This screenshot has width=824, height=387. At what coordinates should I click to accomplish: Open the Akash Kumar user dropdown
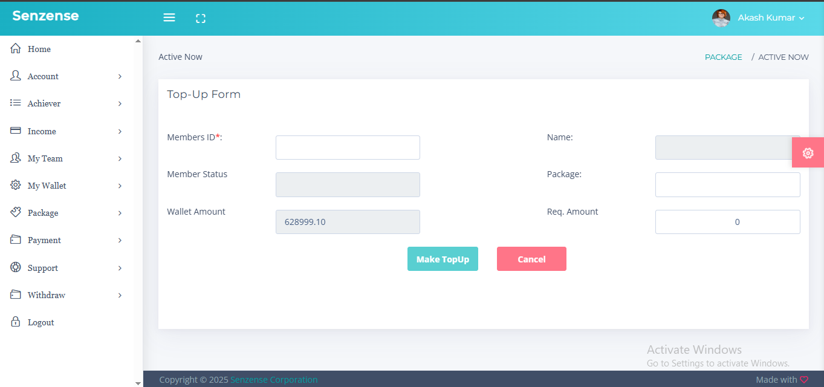tap(771, 18)
